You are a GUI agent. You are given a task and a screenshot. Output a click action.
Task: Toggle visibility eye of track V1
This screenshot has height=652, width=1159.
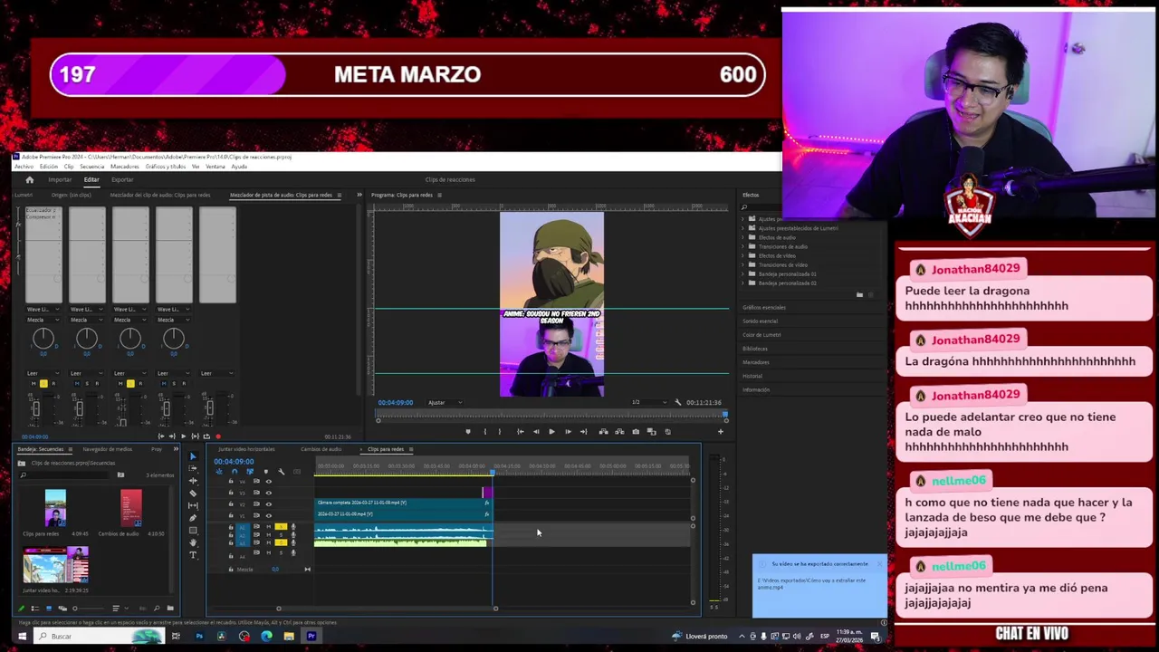click(x=269, y=516)
